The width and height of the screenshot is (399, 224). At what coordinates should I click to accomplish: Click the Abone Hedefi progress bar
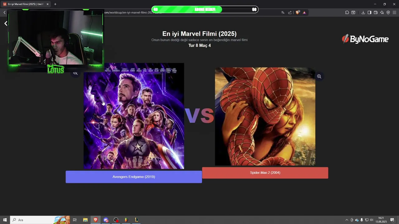[x=205, y=9]
